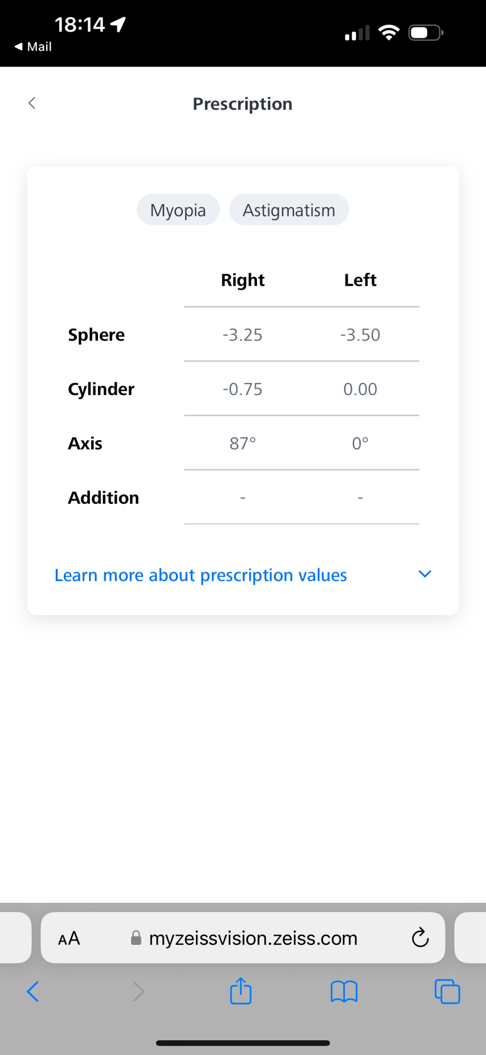Open the AA text size menu
Image resolution: width=486 pixels, height=1055 pixels.
click(x=69, y=938)
